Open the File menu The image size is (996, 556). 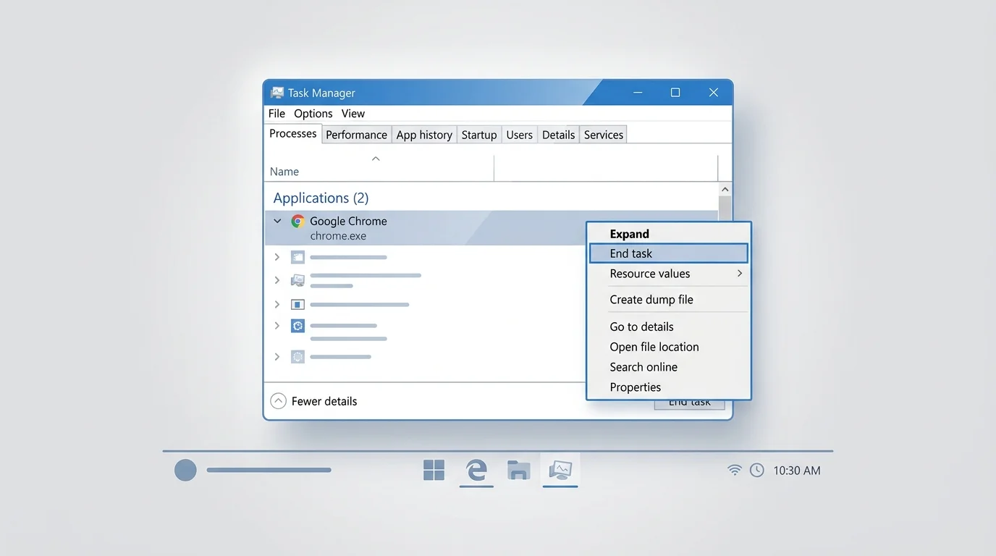tap(277, 114)
